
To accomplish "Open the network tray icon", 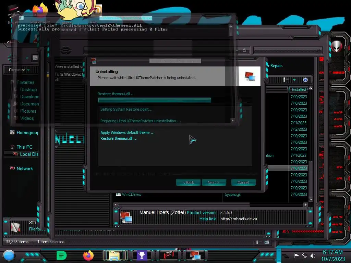I will click(x=305, y=255).
